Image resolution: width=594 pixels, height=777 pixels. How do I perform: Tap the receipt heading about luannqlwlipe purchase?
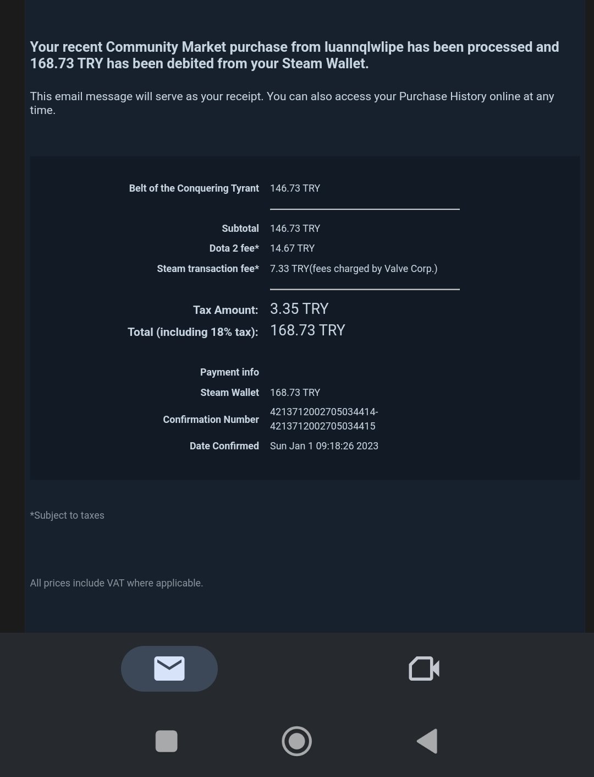tap(295, 55)
